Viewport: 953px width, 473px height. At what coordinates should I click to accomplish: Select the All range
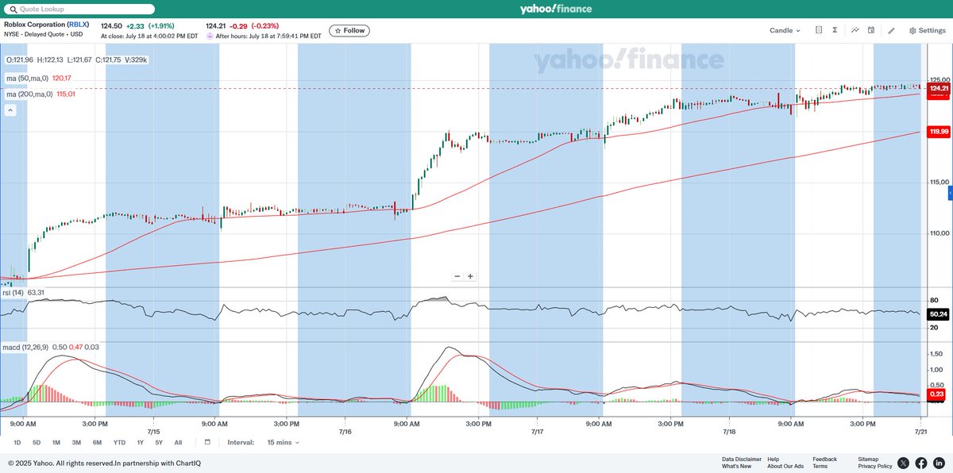click(x=178, y=442)
